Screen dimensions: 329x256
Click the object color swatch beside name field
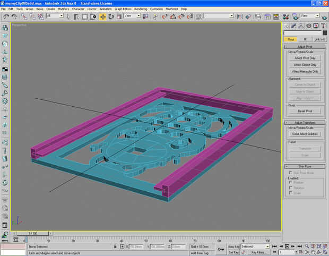click(x=325, y=33)
